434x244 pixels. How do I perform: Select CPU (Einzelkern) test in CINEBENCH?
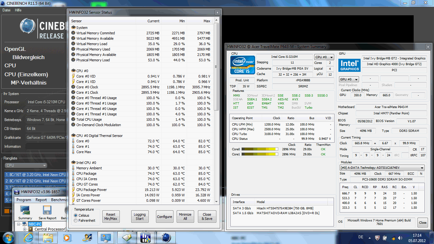click(x=26, y=75)
